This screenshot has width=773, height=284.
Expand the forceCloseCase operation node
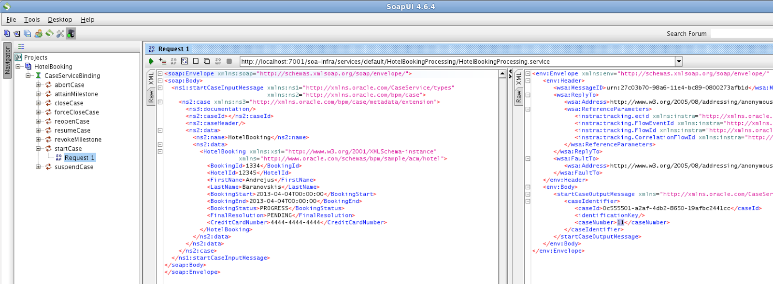pyautogui.click(x=38, y=112)
